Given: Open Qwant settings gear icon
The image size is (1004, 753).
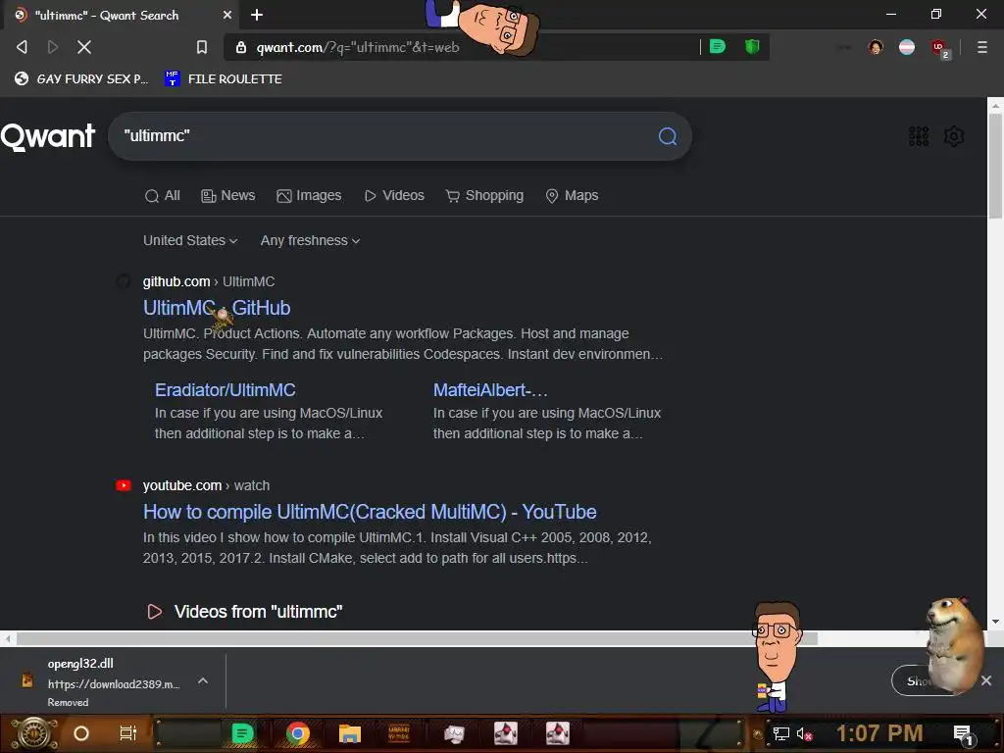Looking at the screenshot, I should [x=954, y=135].
